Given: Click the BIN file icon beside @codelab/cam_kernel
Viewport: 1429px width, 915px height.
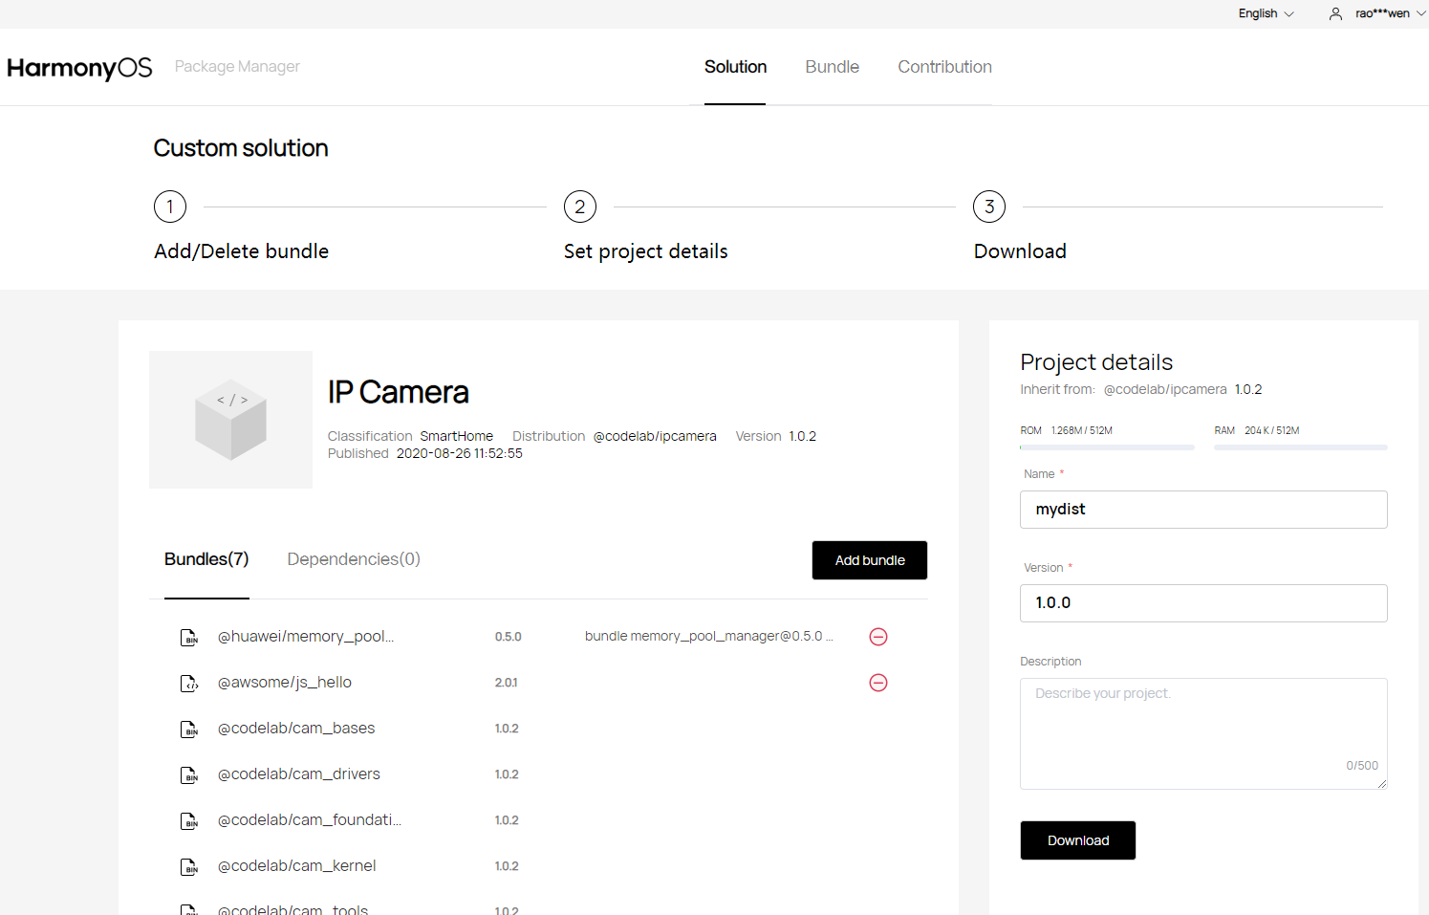Looking at the screenshot, I should coord(189,867).
